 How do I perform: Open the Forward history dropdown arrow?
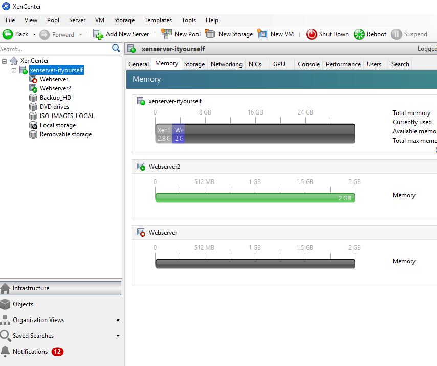[80, 35]
